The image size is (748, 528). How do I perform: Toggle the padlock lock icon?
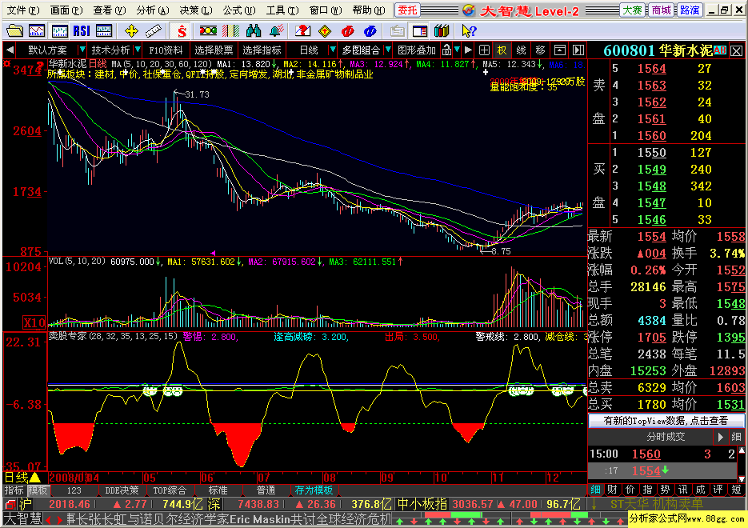click(446, 50)
